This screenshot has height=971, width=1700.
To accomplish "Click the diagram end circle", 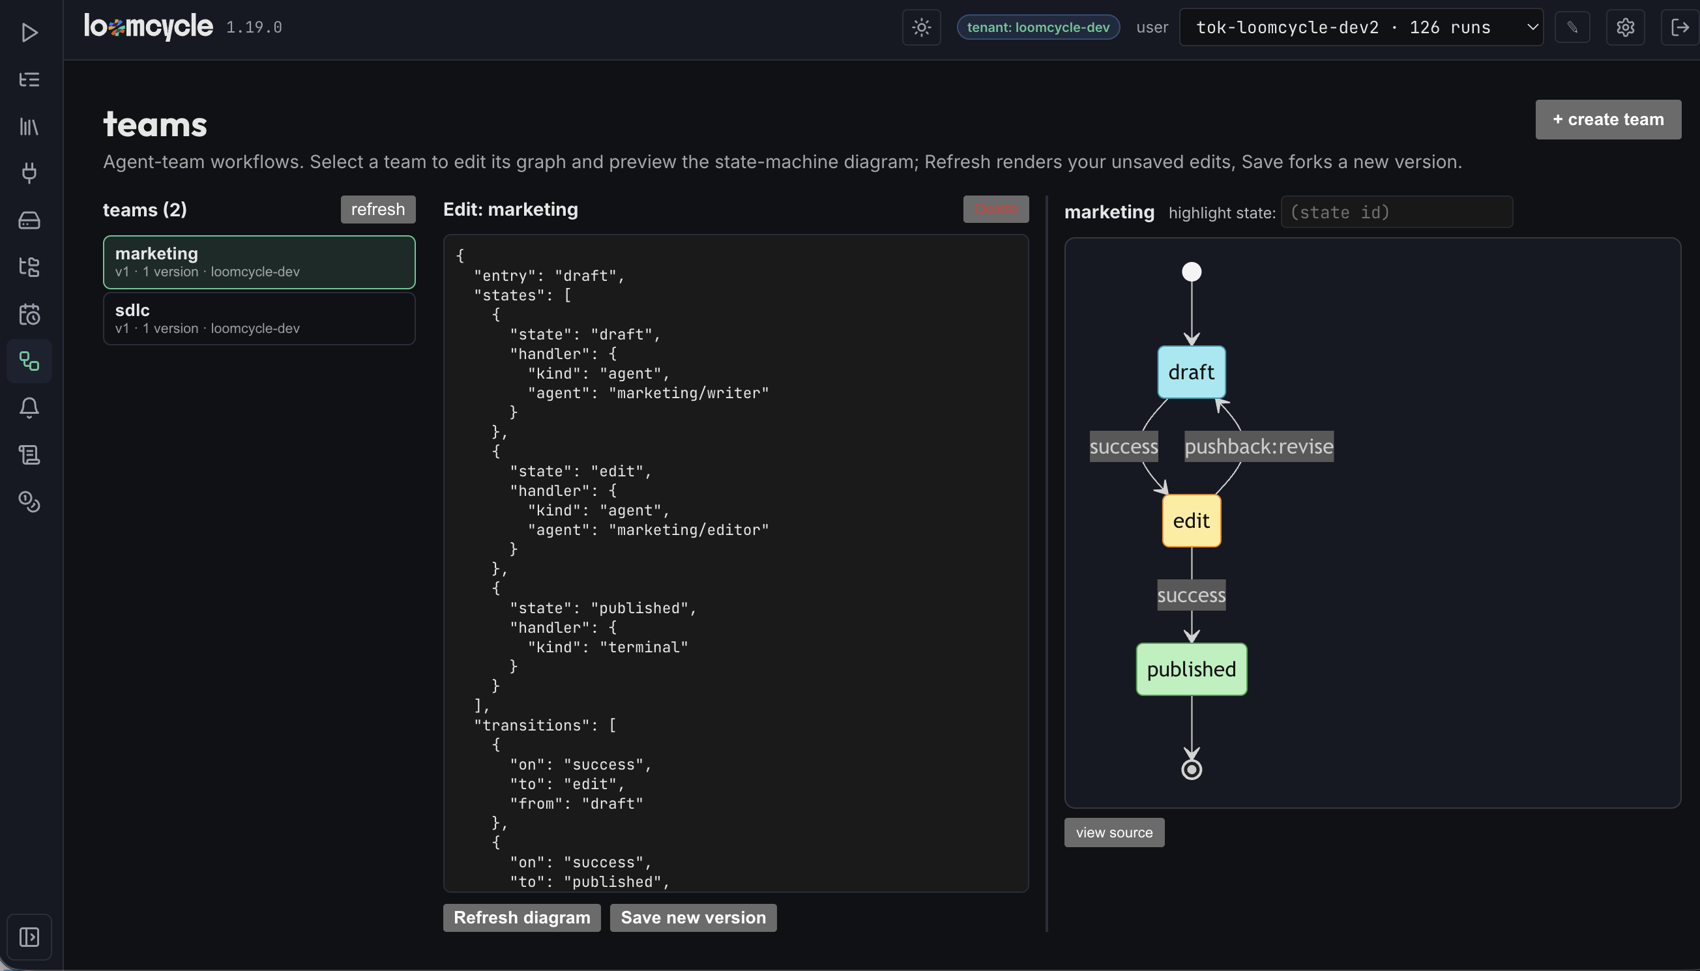I will 1191,770.
